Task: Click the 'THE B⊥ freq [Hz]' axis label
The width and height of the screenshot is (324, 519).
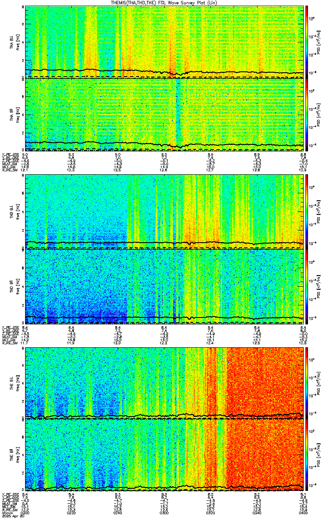Action: 14,382
